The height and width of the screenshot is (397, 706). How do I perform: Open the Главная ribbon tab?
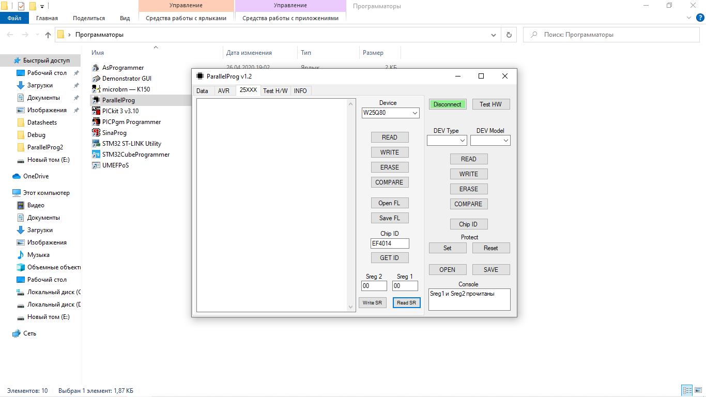[x=47, y=18]
